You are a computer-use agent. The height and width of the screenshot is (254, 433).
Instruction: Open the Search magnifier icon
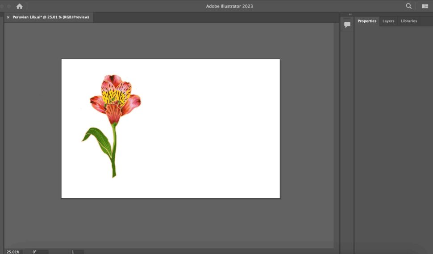[x=408, y=6]
